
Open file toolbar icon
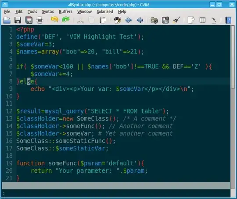7,20
